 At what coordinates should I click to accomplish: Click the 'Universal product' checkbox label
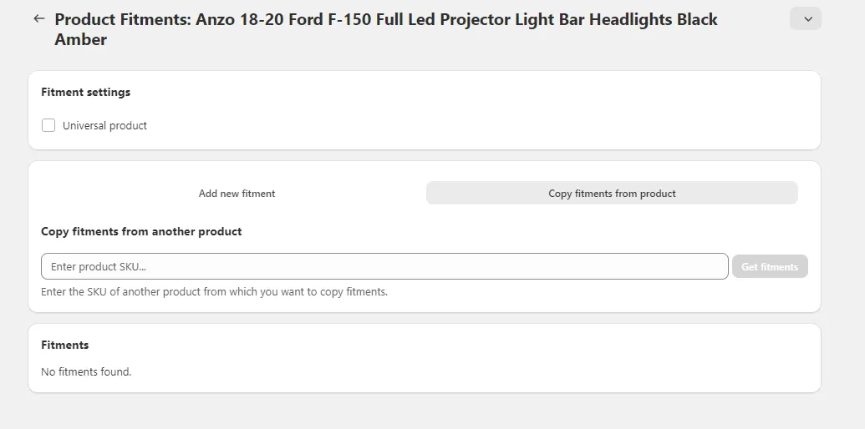pyautogui.click(x=104, y=126)
